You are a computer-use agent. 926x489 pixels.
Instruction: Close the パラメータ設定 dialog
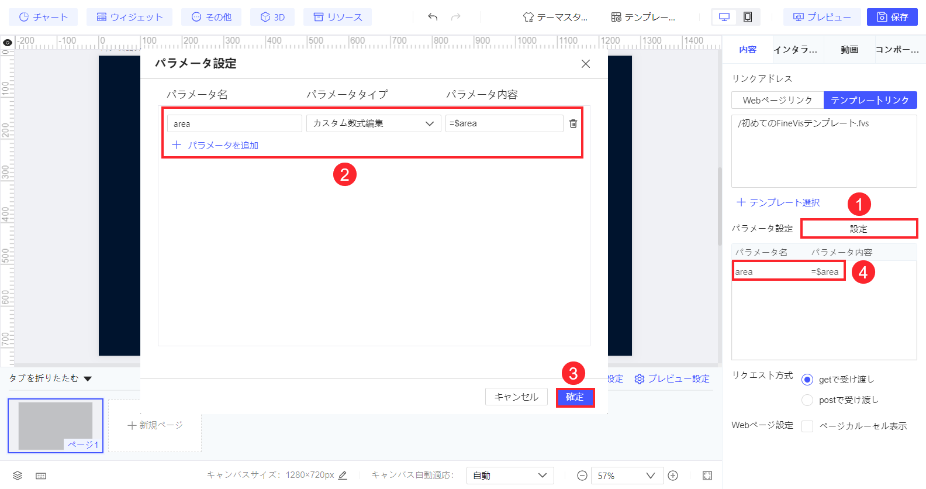pos(586,64)
